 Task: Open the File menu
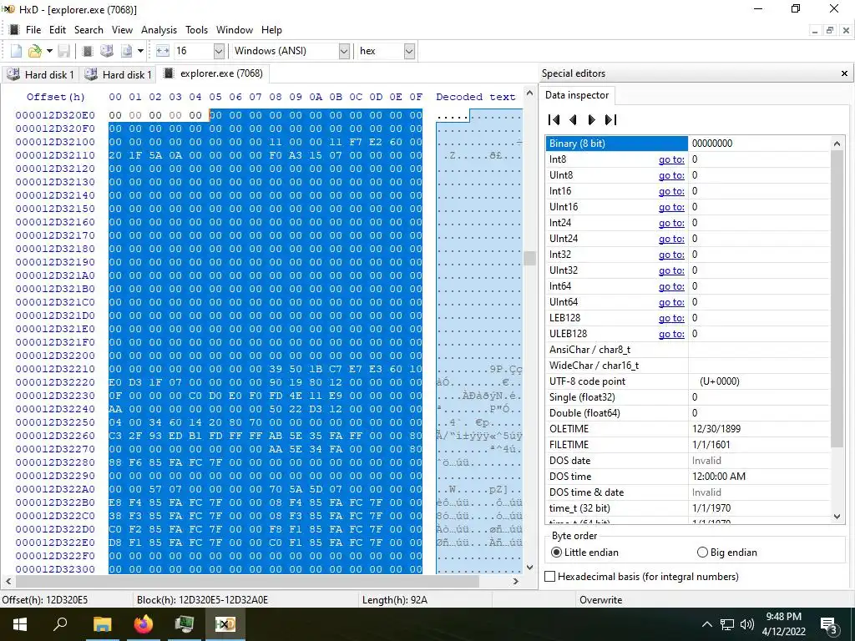[33, 30]
